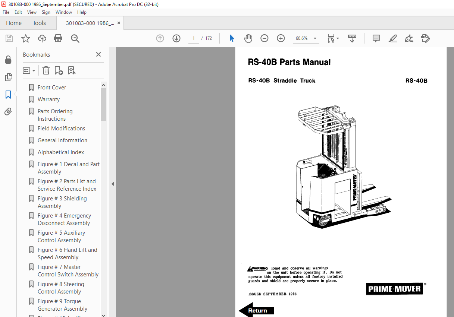Select the Highlight text pen tool
Screen dimensions: 454x317
point(393,38)
